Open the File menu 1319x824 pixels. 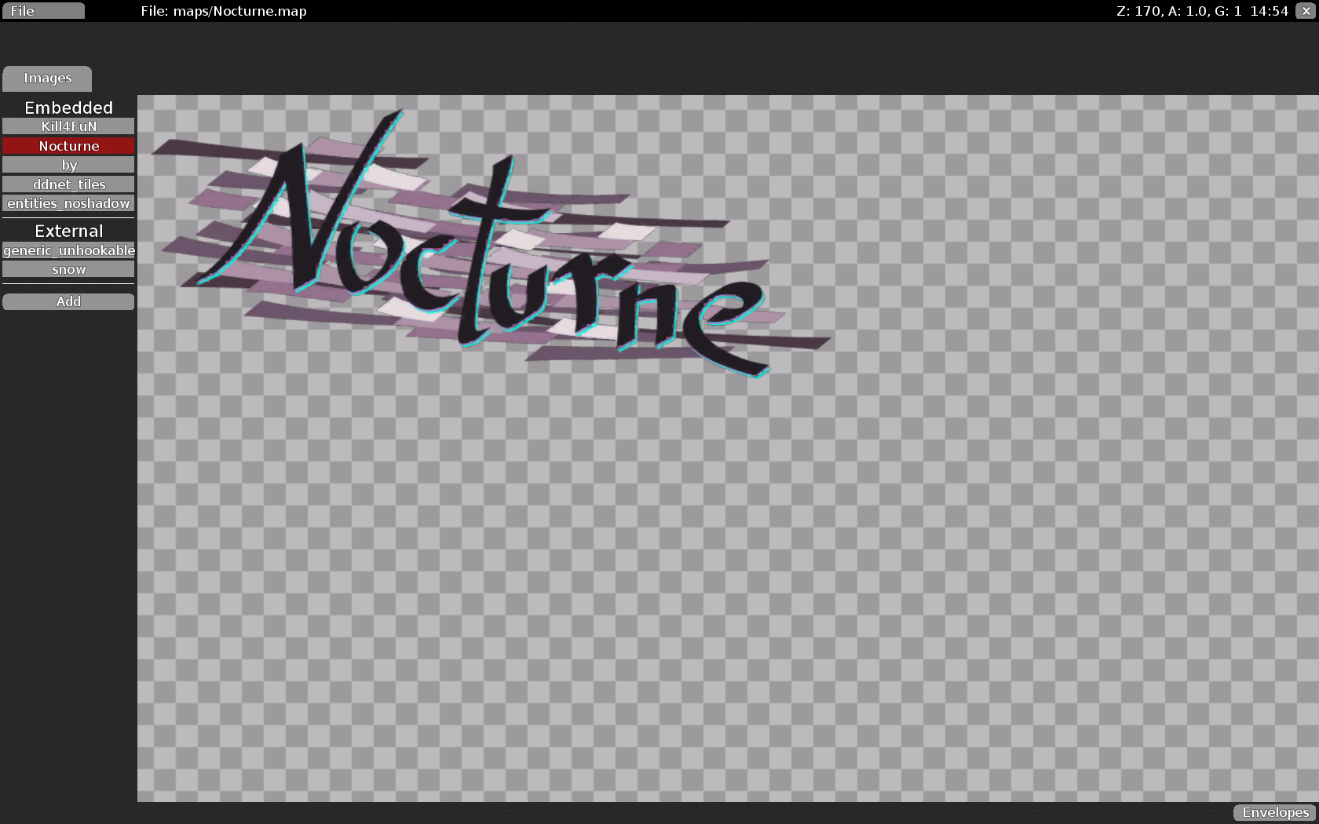pos(43,10)
